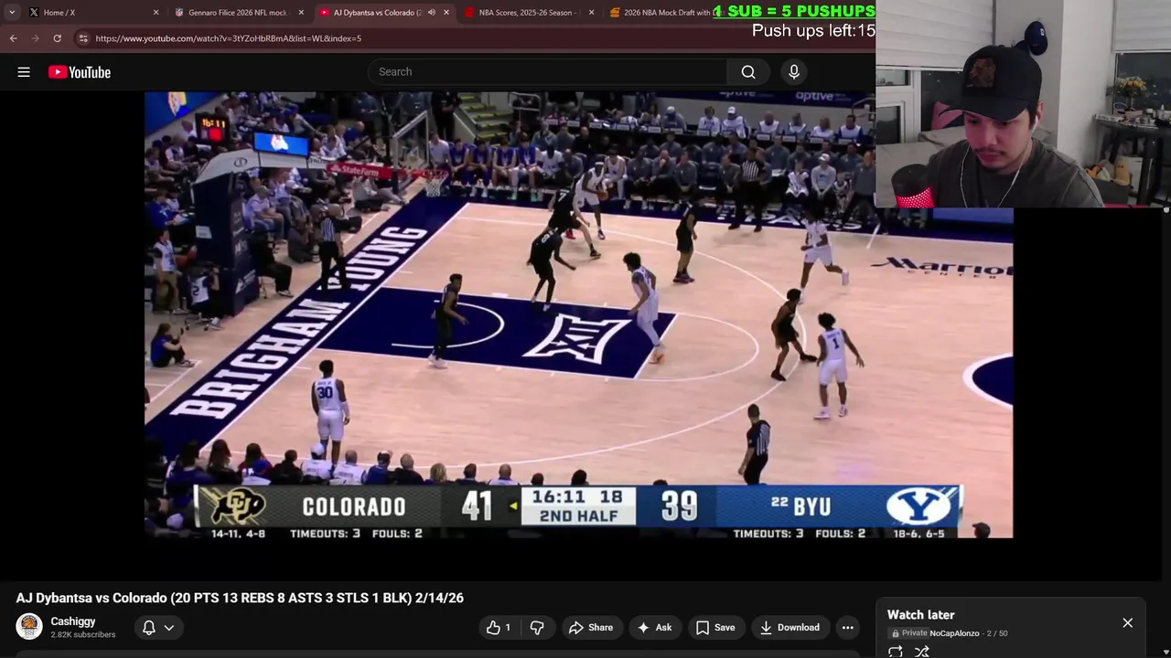Open the Cashiggy channel name link

[x=73, y=621]
